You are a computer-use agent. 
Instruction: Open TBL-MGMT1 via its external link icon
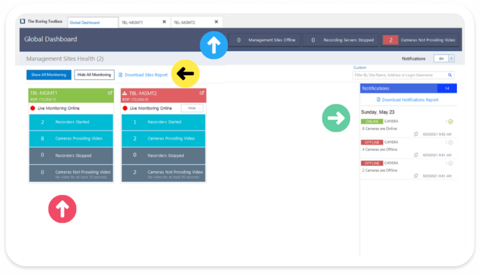click(110, 93)
